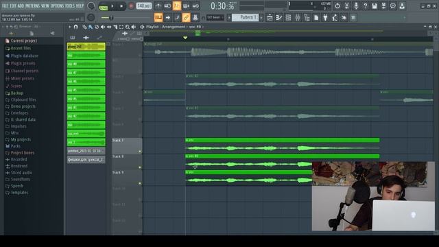Expand the Templates folder

point(16,193)
